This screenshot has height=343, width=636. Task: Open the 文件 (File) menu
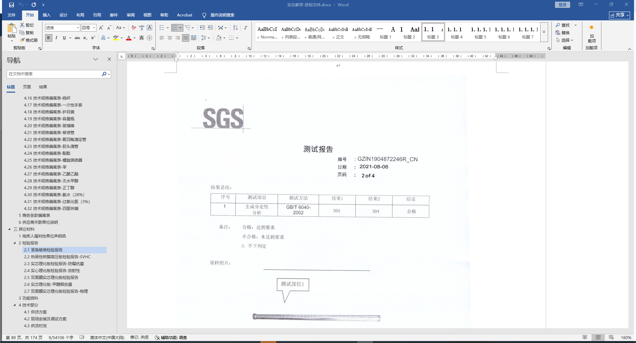pos(12,15)
